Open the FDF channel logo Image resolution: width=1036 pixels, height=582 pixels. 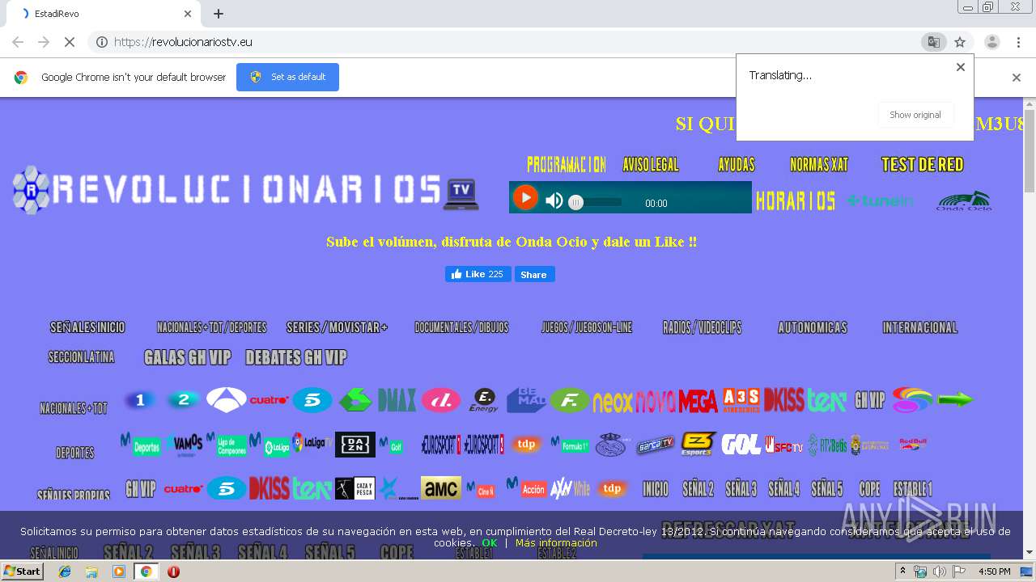(x=570, y=400)
